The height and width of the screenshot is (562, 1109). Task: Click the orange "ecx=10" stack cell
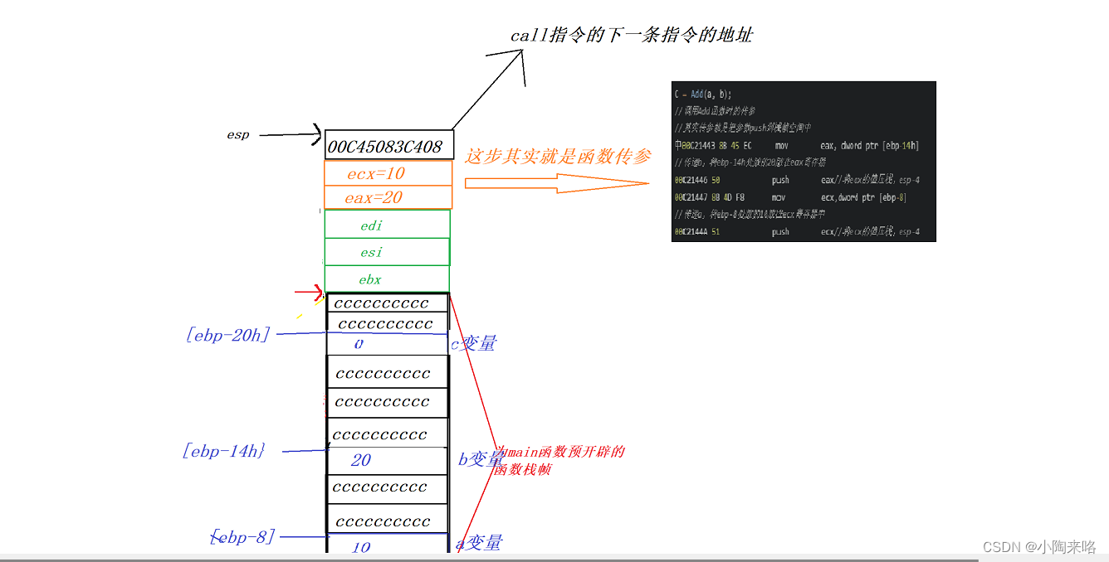tap(388, 172)
